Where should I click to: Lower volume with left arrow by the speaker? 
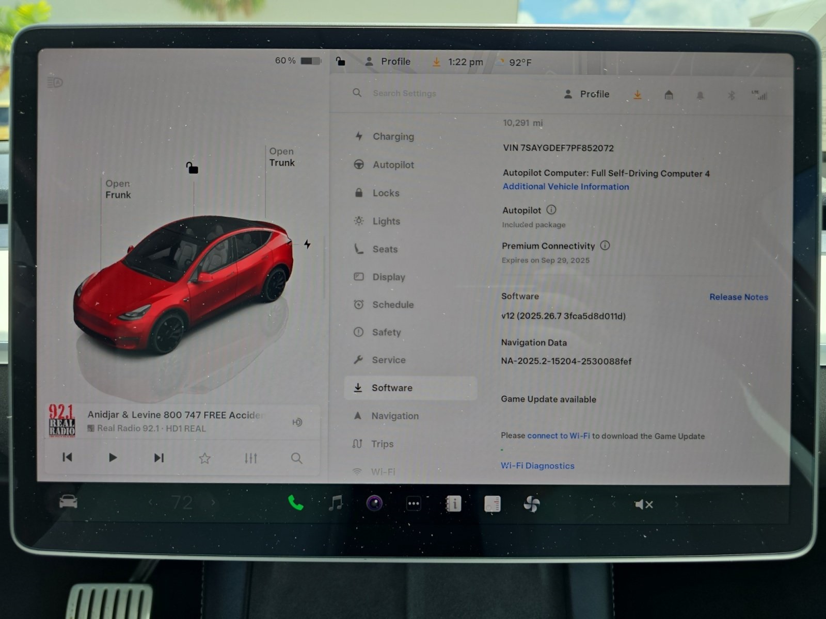click(x=614, y=504)
